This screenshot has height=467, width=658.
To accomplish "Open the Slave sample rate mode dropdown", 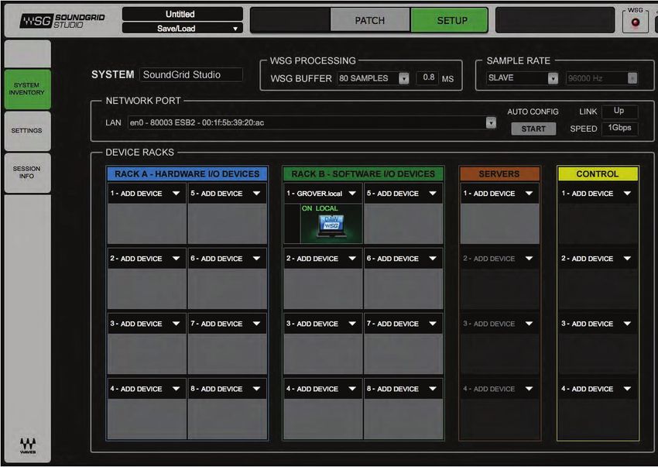I will (522, 77).
